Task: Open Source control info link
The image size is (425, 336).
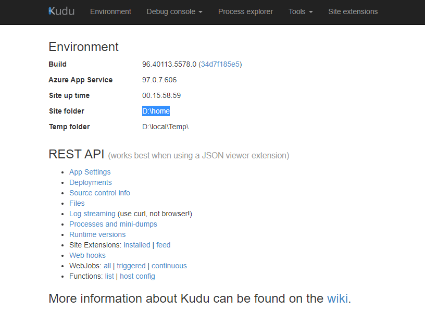Action: (x=100, y=193)
